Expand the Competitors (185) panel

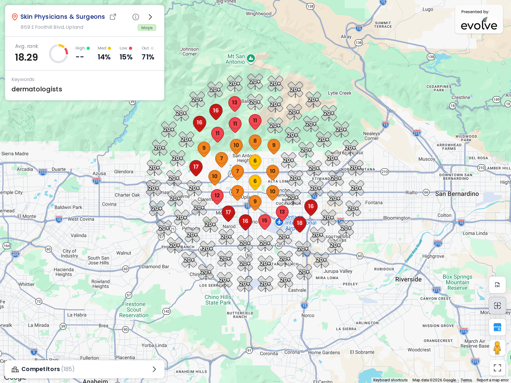pyautogui.click(x=85, y=369)
